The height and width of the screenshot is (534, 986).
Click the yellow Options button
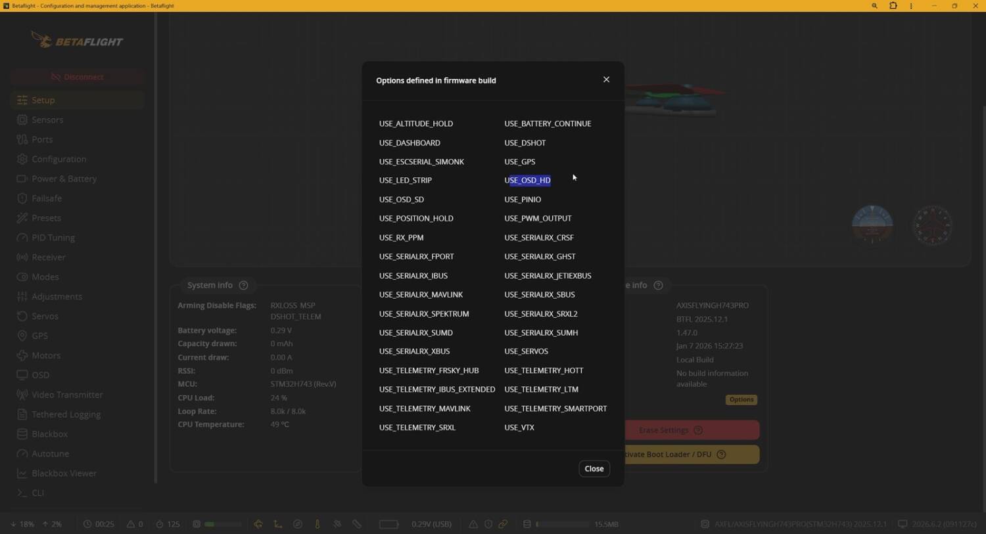pos(741,399)
